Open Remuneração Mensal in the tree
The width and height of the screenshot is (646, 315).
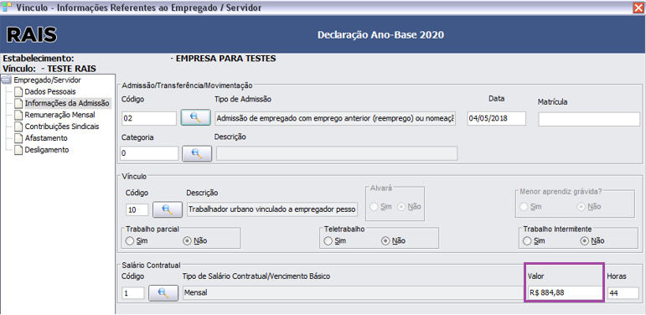click(x=59, y=115)
